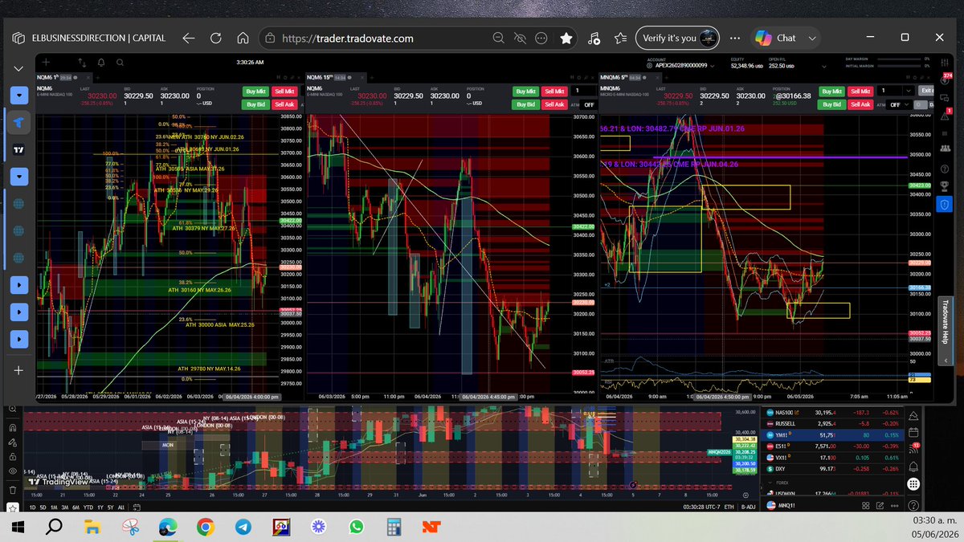
Task: Open browser settings three-dot menu
Action: [x=735, y=38]
